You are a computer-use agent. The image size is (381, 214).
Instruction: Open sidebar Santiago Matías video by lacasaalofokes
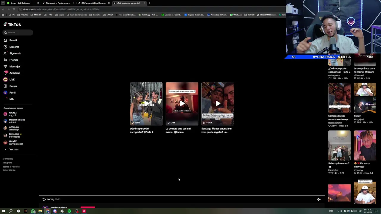pyautogui.click(x=339, y=98)
